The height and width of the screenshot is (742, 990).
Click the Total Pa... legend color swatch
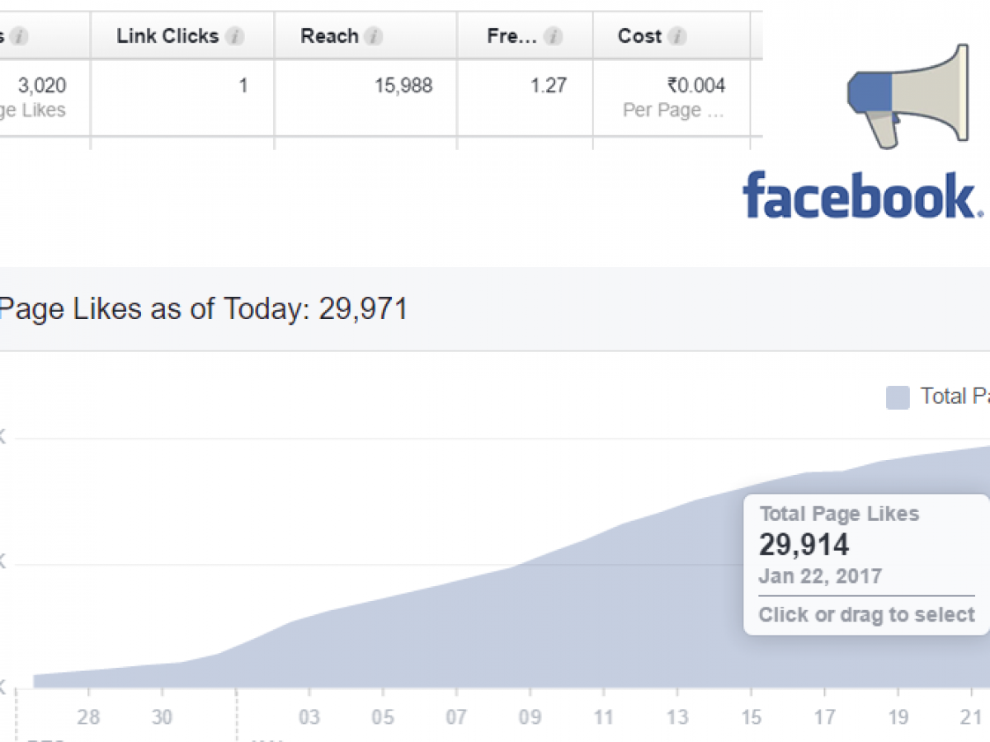pos(898,397)
